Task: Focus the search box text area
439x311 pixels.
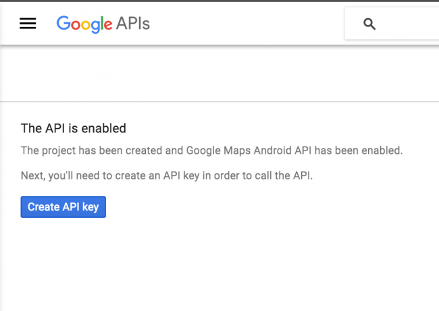Action: 409,24
